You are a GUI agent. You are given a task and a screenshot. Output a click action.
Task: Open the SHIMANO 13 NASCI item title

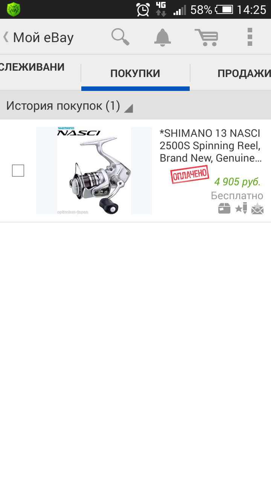pos(211,146)
